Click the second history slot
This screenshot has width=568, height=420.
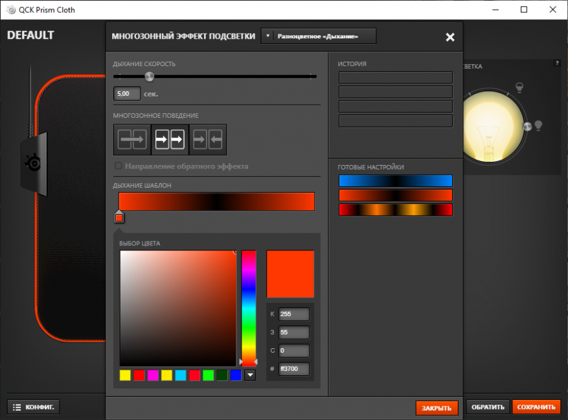point(396,92)
